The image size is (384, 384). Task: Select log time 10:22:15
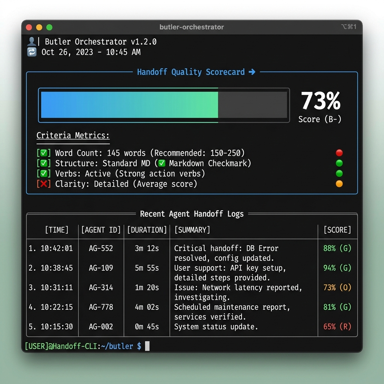pyautogui.click(x=57, y=307)
